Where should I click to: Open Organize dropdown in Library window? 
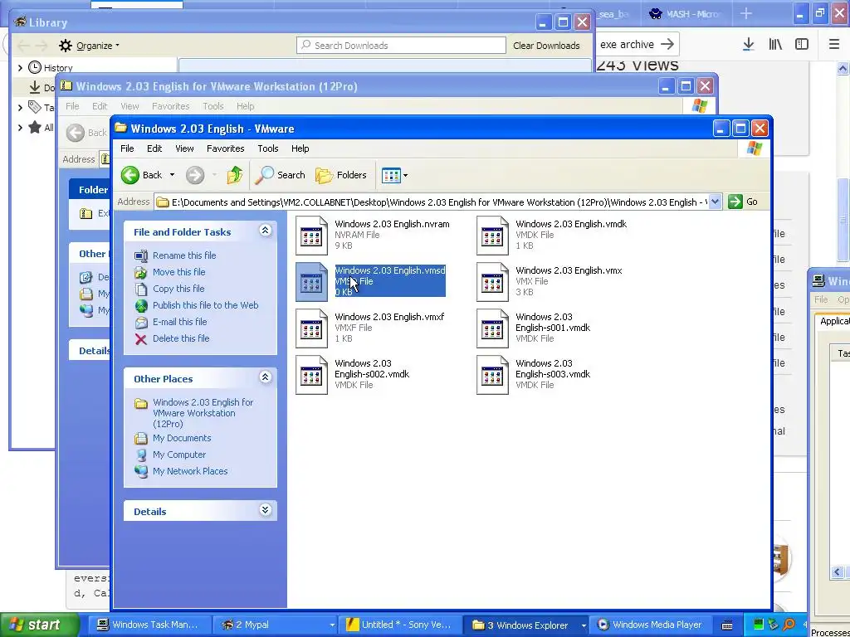tap(89, 46)
